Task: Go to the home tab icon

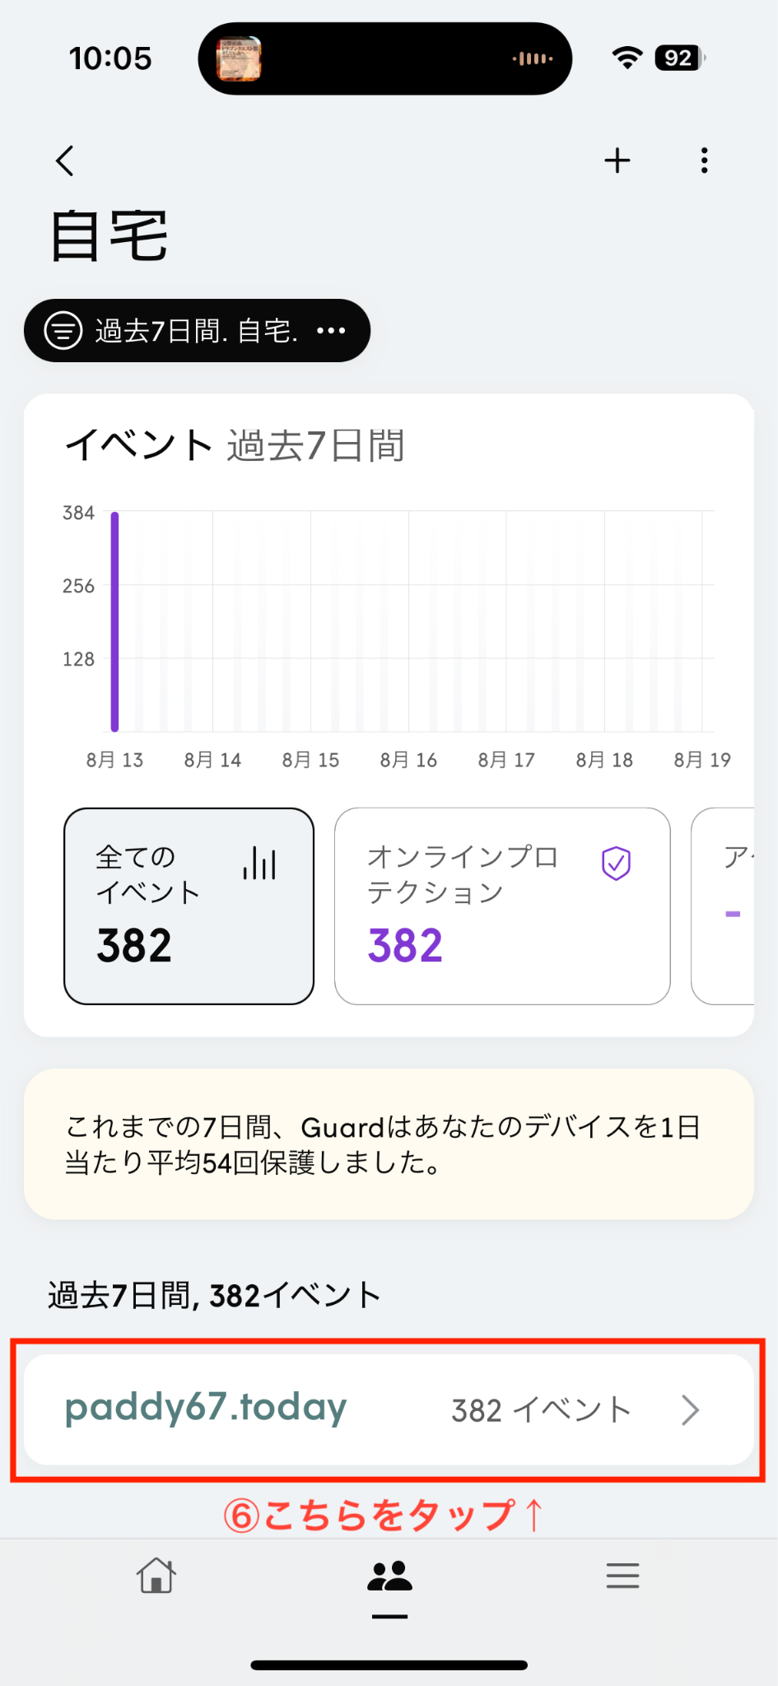Action: [156, 1576]
